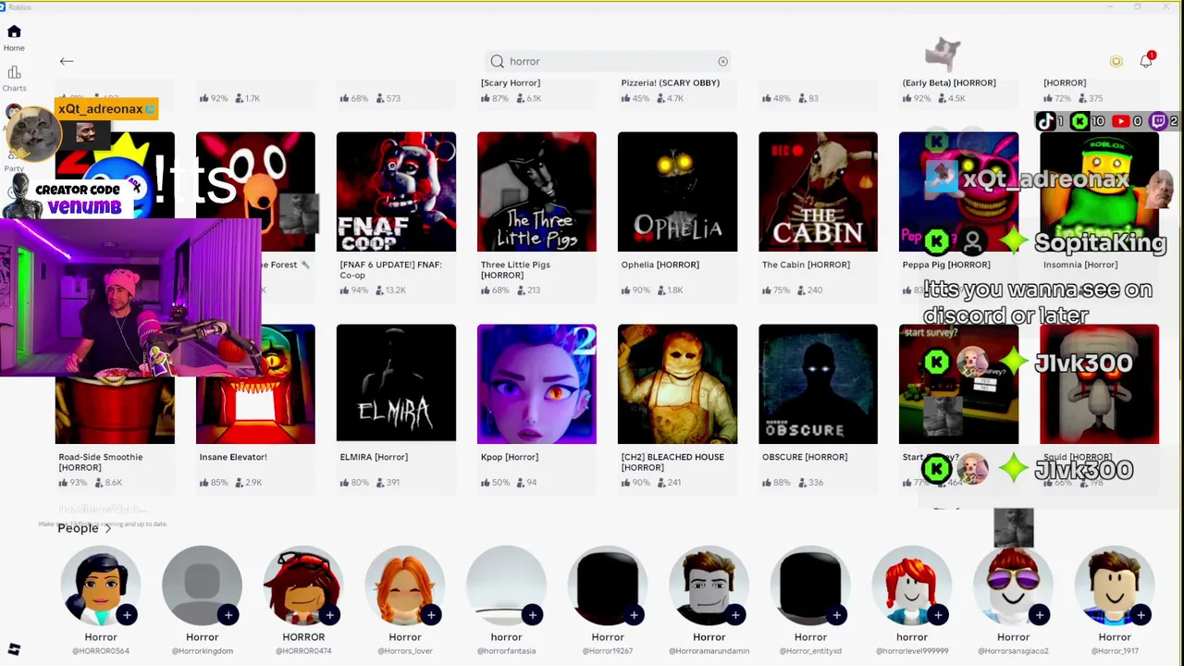The height and width of the screenshot is (666, 1184).
Task: Open ELMIRA game thumbnail
Action: (x=396, y=384)
